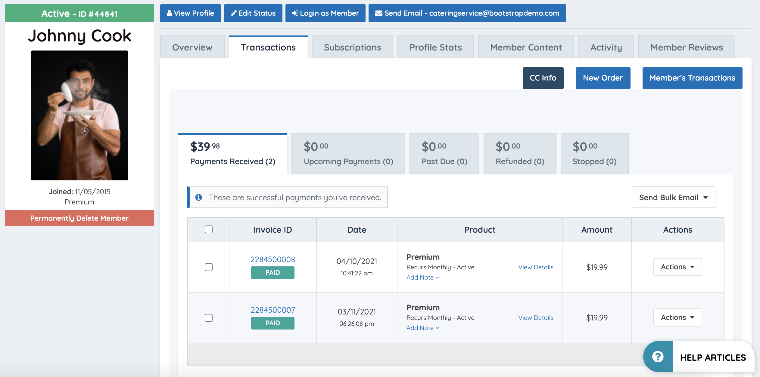760x377 pixels.
Task: Click the blue info icon in the notice
Action: pyautogui.click(x=199, y=198)
